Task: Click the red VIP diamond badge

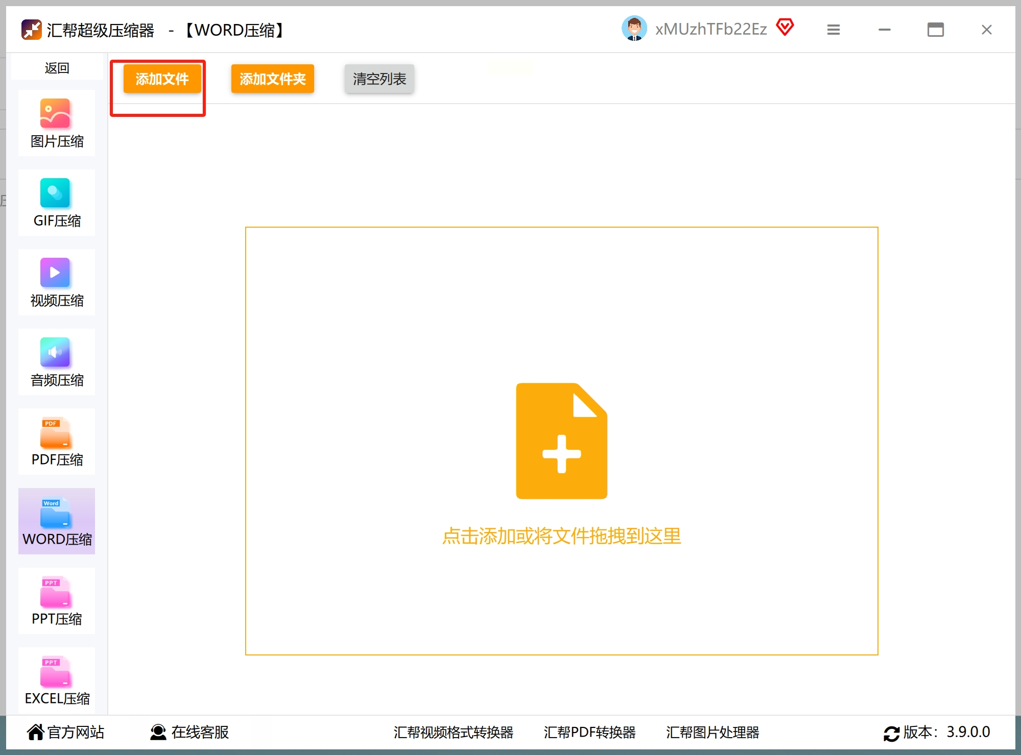Action: 785,27
